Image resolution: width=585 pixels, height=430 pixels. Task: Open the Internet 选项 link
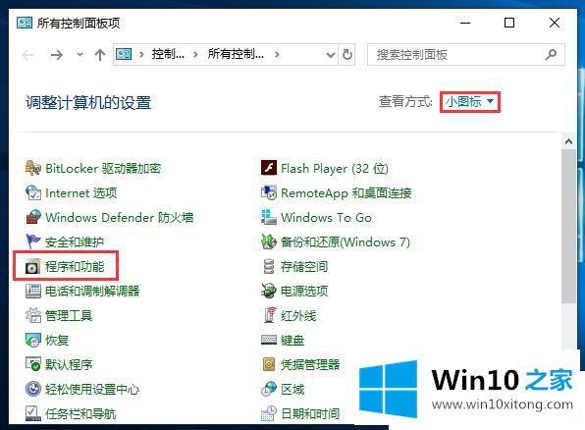tap(80, 193)
